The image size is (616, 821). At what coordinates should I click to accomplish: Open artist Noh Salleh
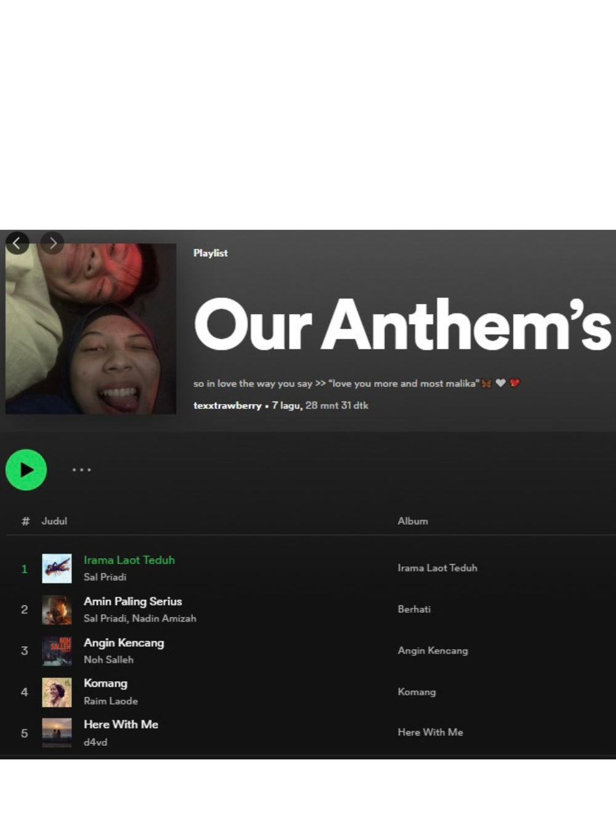coord(108,660)
